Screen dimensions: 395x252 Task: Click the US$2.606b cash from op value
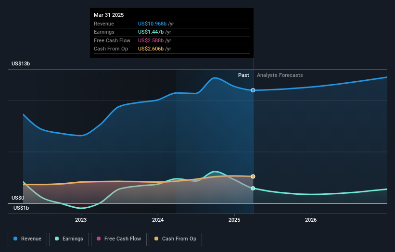click(x=151, y=49)
